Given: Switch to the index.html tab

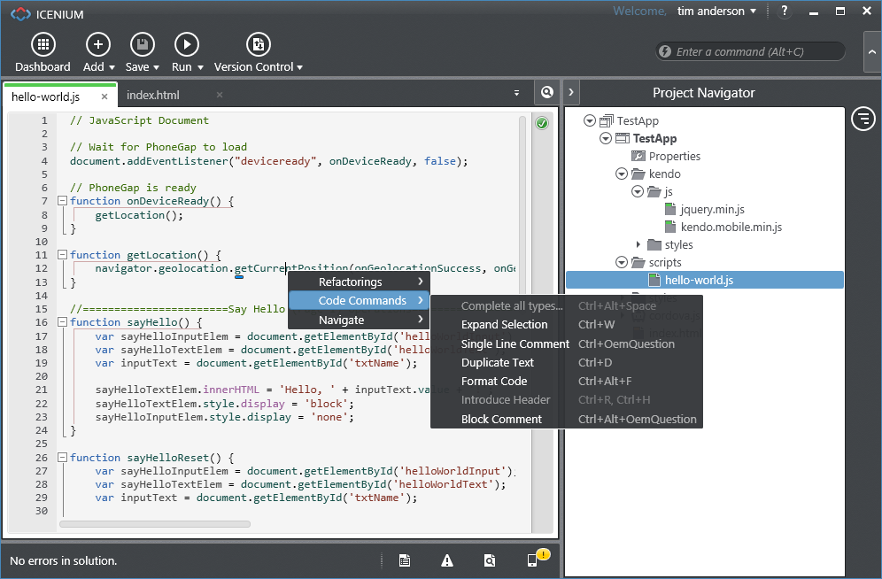Looking at the screenshot, I should point(153,96).
